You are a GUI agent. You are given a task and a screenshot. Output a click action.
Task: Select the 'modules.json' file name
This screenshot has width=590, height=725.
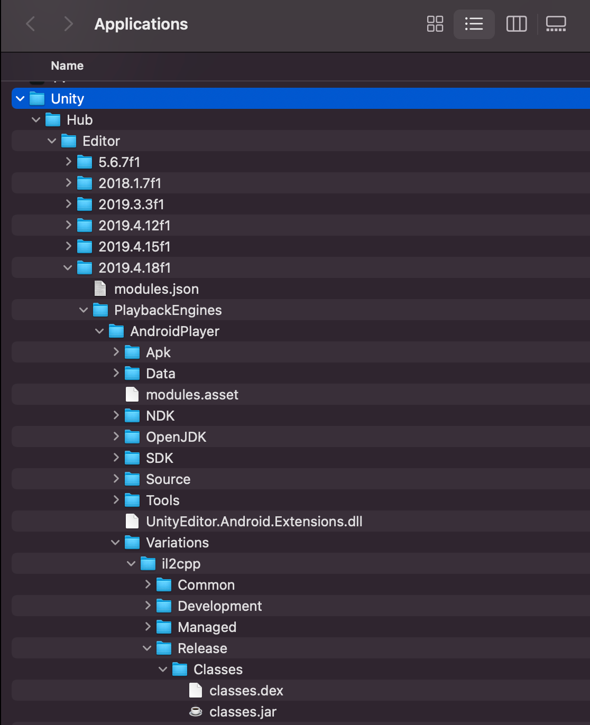point(156,289)
